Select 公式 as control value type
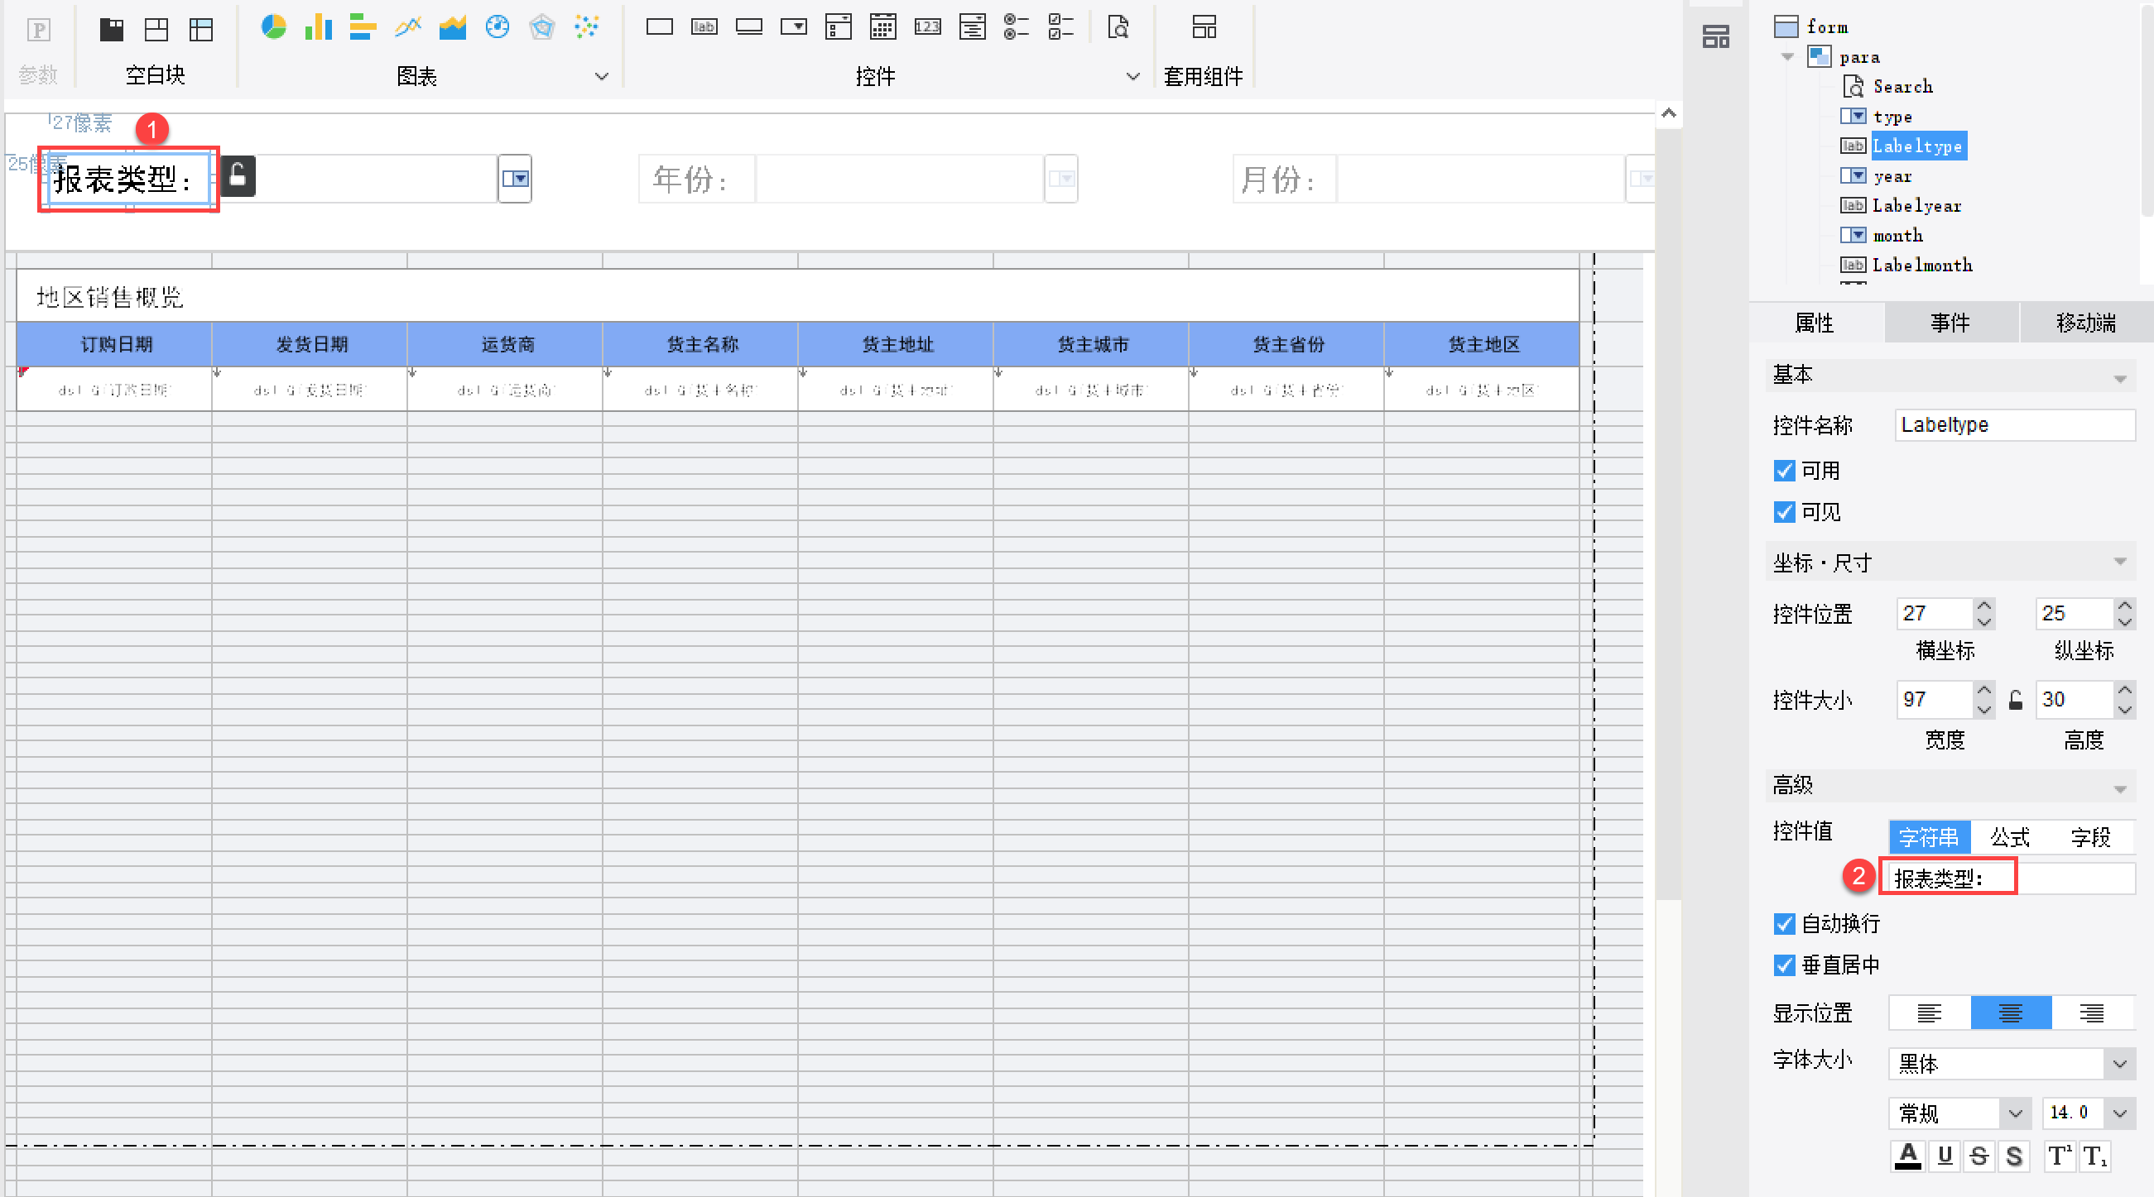The width and height of the screenshot is (2154, 1197). 2009,837
